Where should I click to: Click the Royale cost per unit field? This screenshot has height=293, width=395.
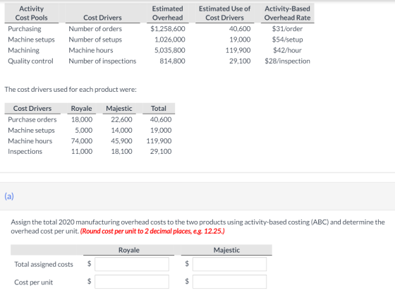click(x=132, y=282)
